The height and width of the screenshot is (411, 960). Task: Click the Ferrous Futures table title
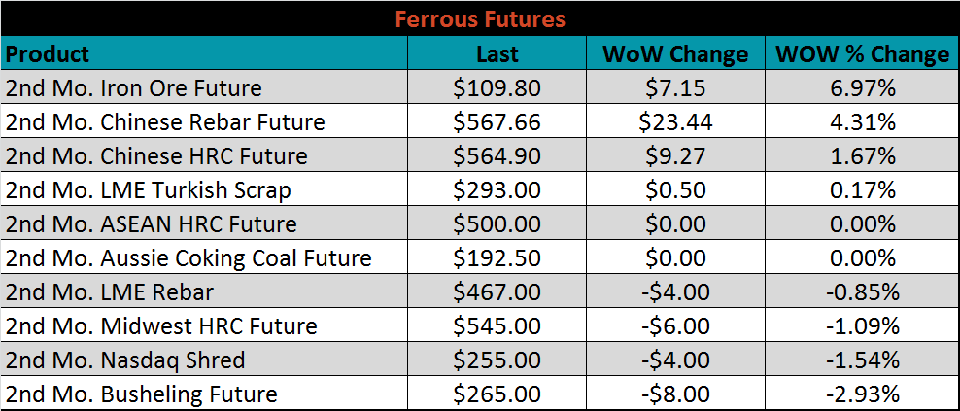click(x=479, y=18)
